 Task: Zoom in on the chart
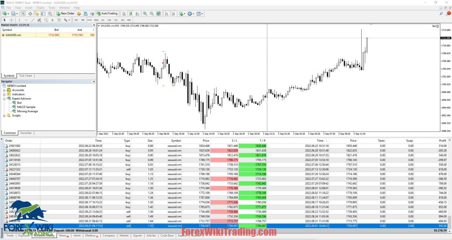(145, 14)
